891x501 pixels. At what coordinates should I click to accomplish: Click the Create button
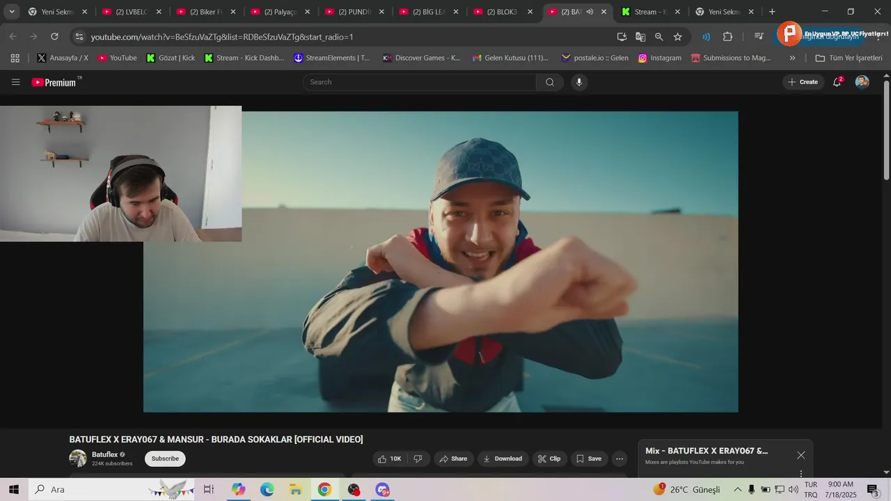(x=803, y=82)
